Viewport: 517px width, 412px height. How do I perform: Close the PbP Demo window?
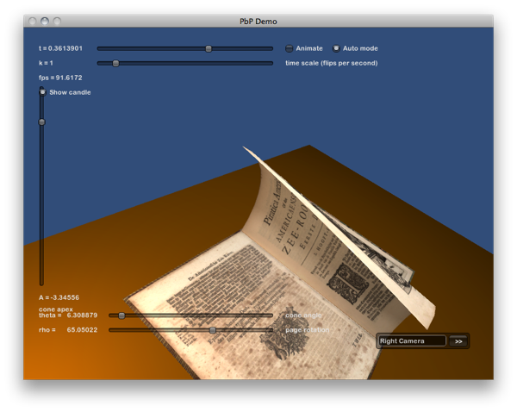33,22
